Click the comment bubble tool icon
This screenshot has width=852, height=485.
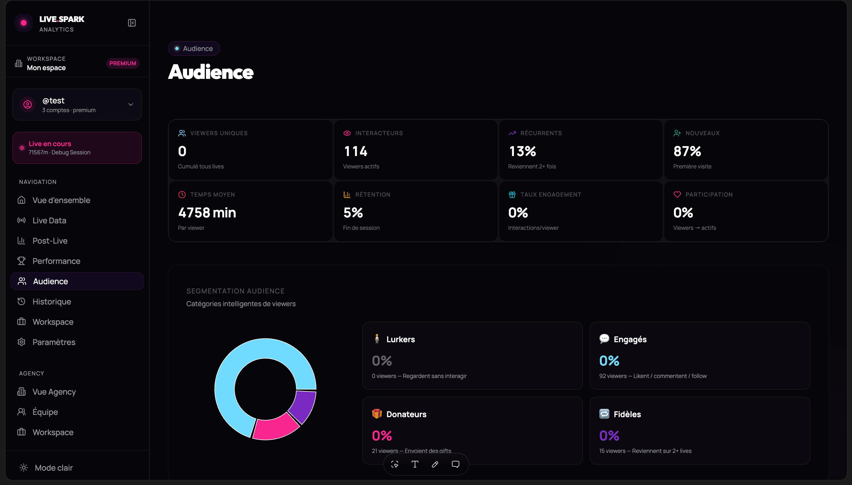click(455, 464)
